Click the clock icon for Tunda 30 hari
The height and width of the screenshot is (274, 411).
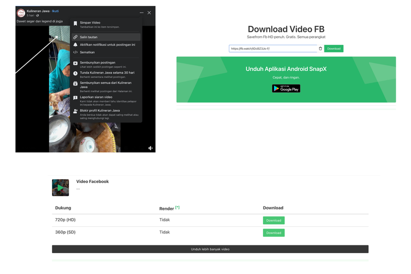pyautogui.click(x=76, y=73)
